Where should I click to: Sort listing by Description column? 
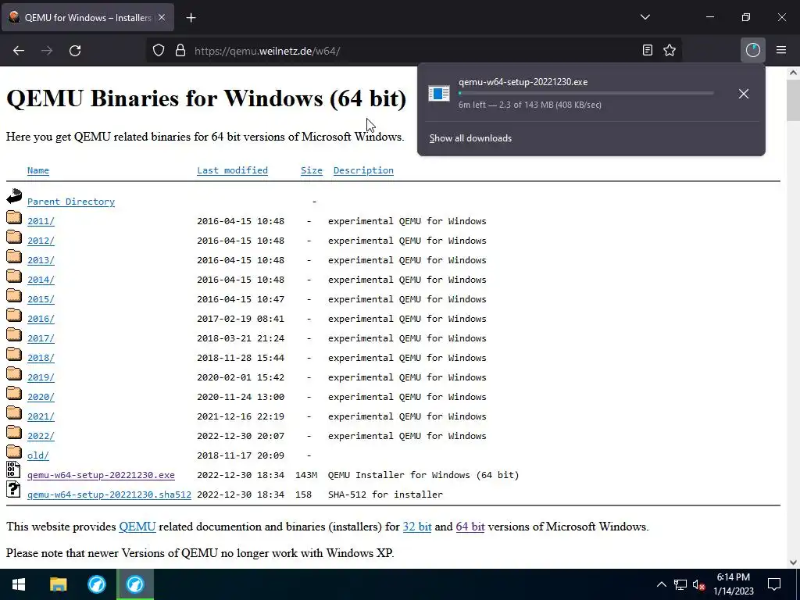[x=363, y=170]
